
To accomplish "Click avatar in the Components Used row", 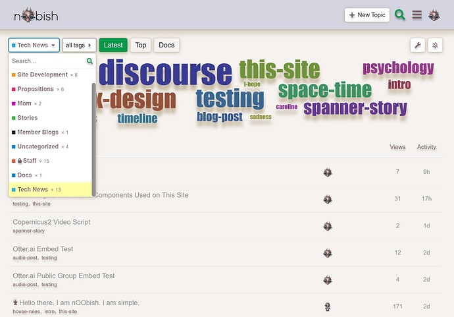I will point(328,199).
